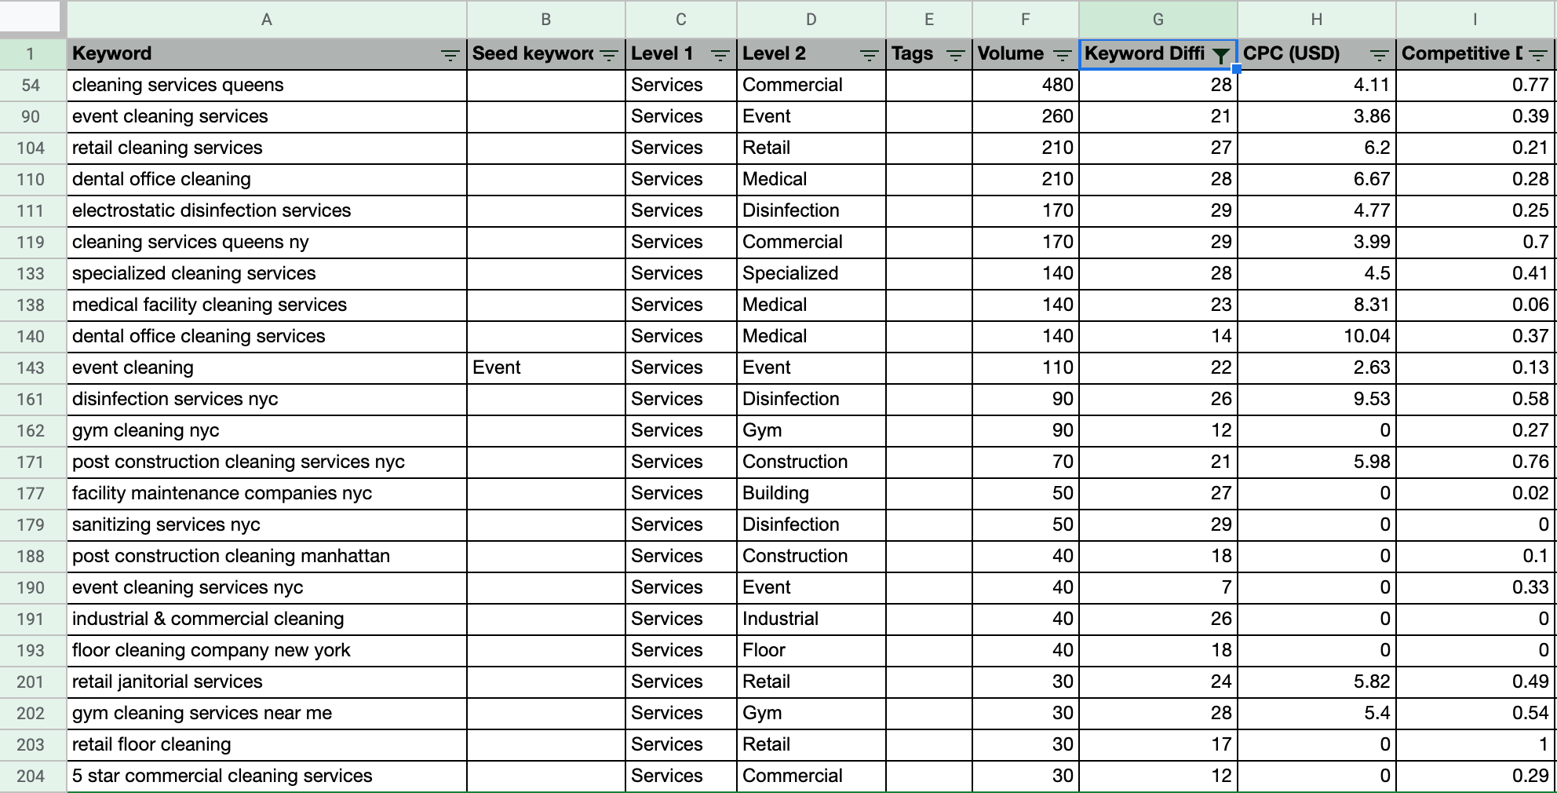
Task: Click the Volume header cell
Action: click(1026, 54)
